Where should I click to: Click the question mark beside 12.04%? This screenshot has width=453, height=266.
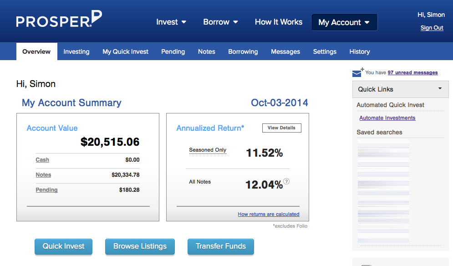point(286,181)
